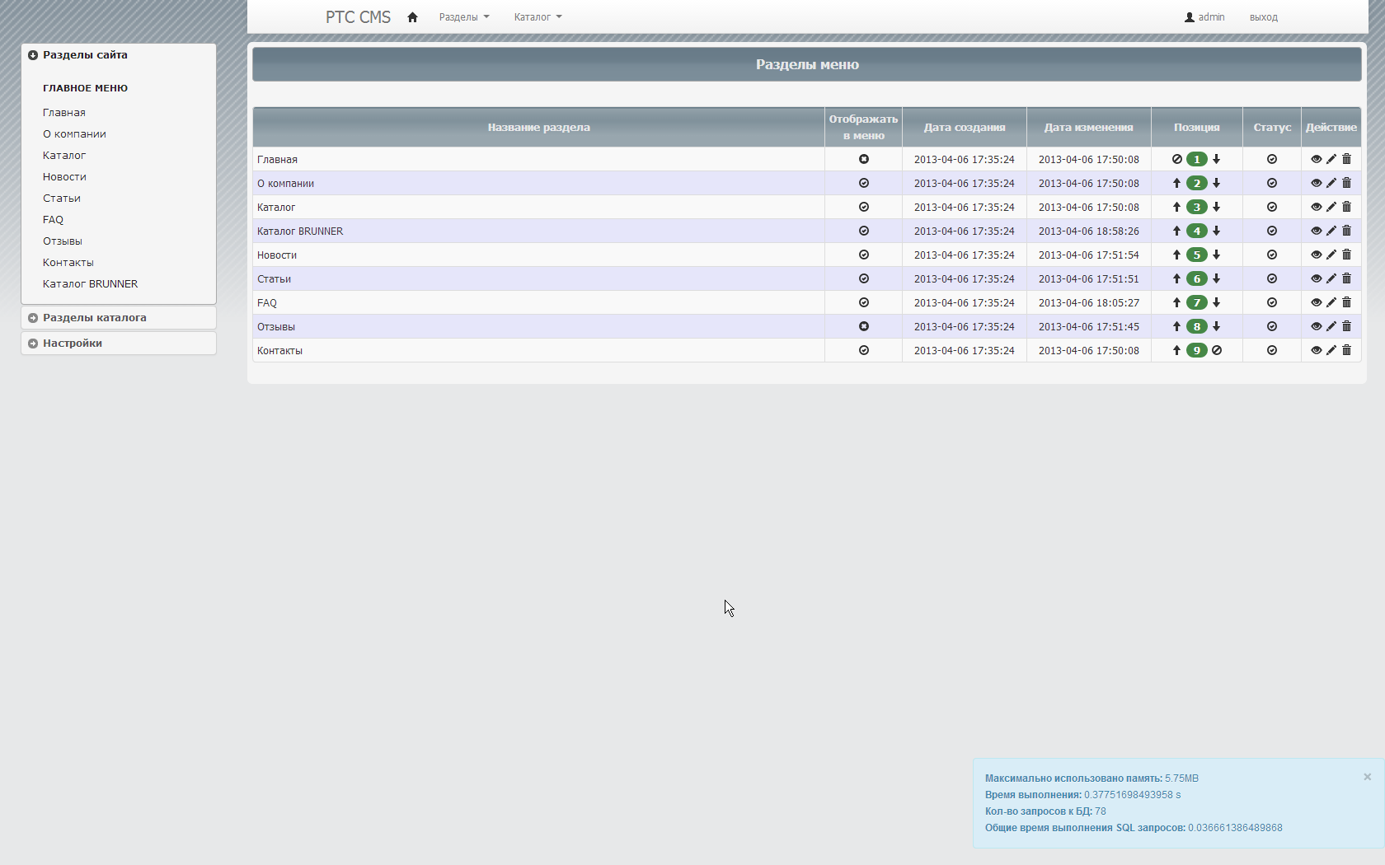
Task: Move О компании up one position
Action: pyautogui.click(x=1176, y=183)
